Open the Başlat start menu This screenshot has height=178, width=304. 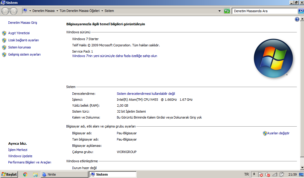9,174
